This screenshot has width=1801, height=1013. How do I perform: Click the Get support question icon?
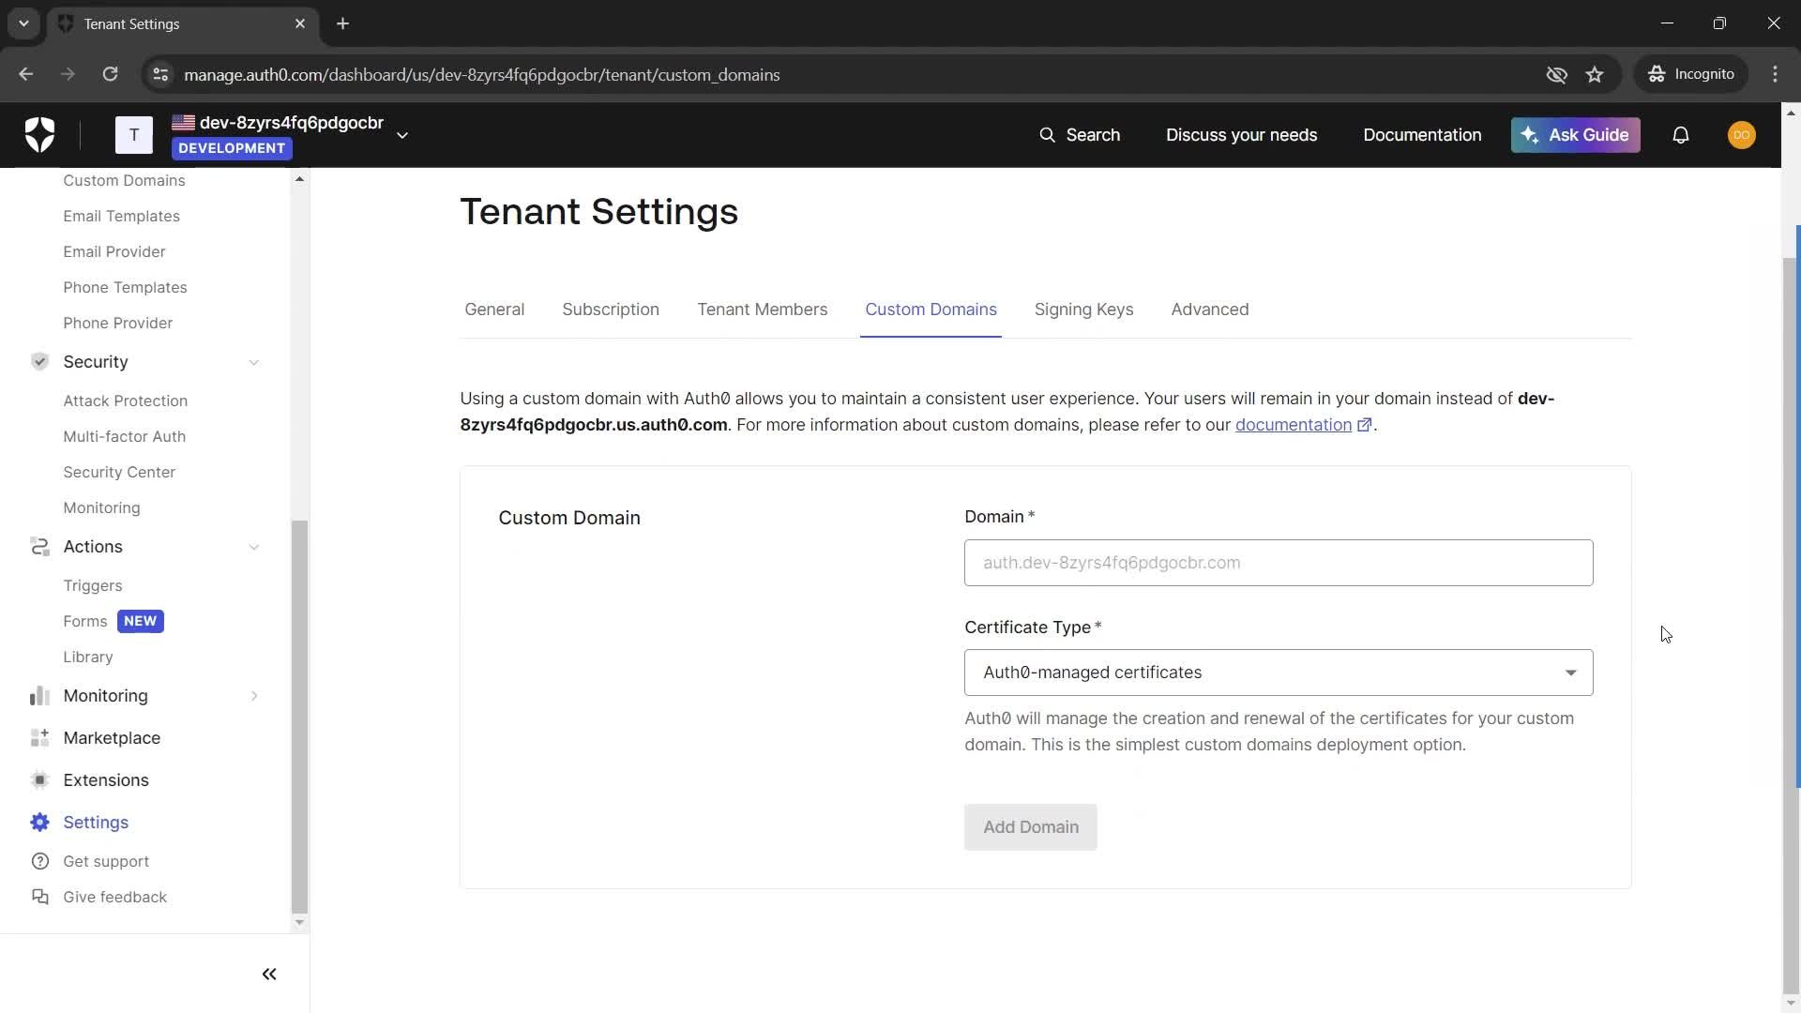coord(39,861)
